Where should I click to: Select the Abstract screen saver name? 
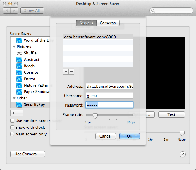coord(32,60)
